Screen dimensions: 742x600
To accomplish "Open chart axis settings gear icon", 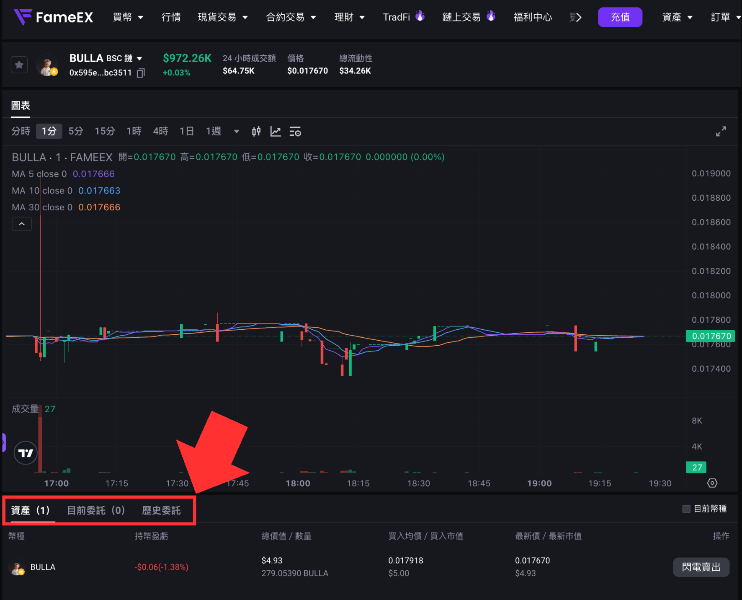I will (x=712, y=483).
